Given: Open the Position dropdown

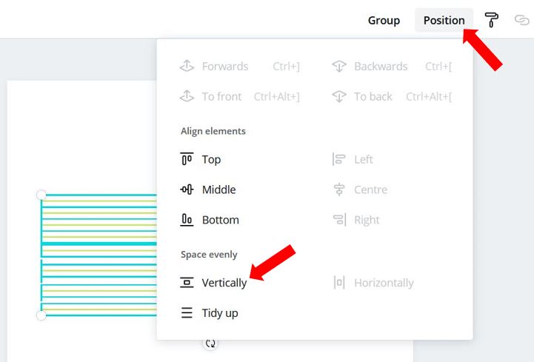Looking at the screenshot, I should [x=444, y=20].
